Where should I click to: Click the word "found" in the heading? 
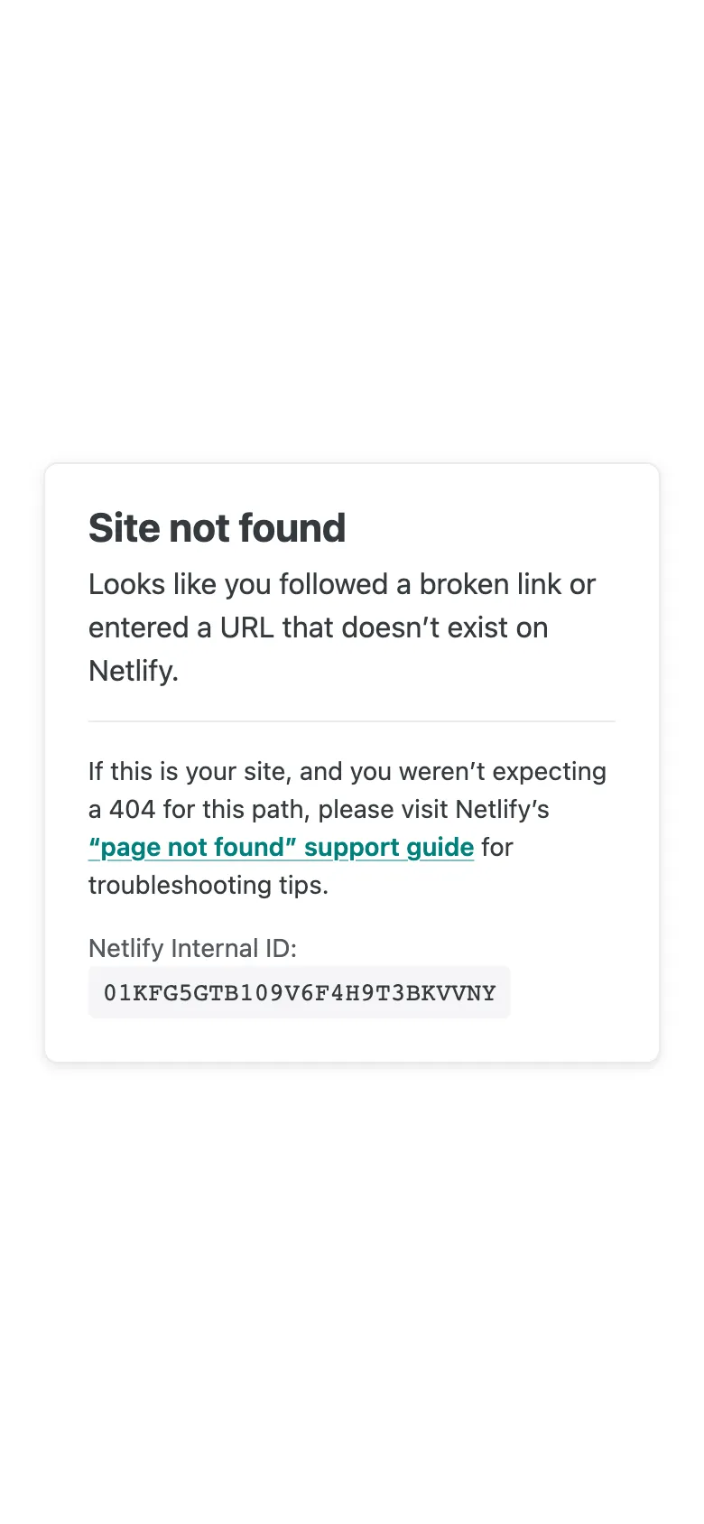coord(302,528)
